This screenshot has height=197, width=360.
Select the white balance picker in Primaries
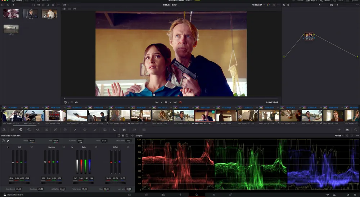8,141
